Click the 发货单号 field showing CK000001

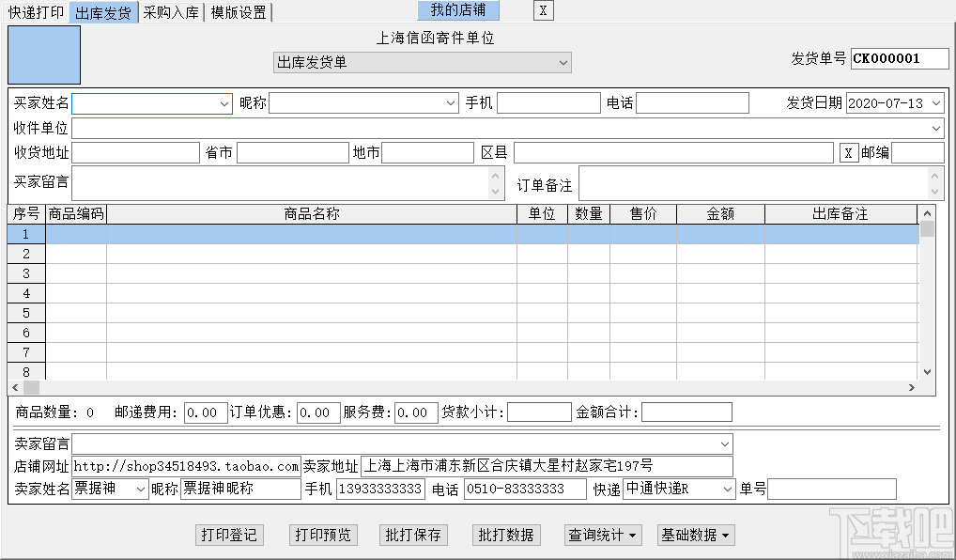coord(899,57)
